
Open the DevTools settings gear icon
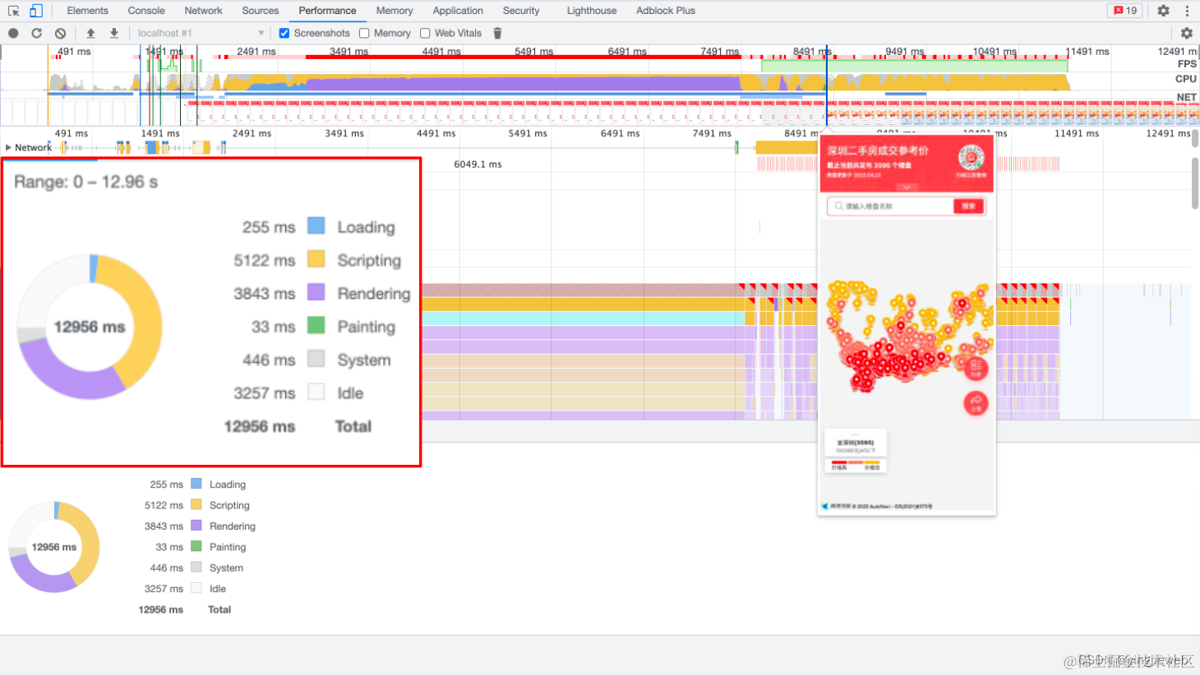[x=1163, y=11]
